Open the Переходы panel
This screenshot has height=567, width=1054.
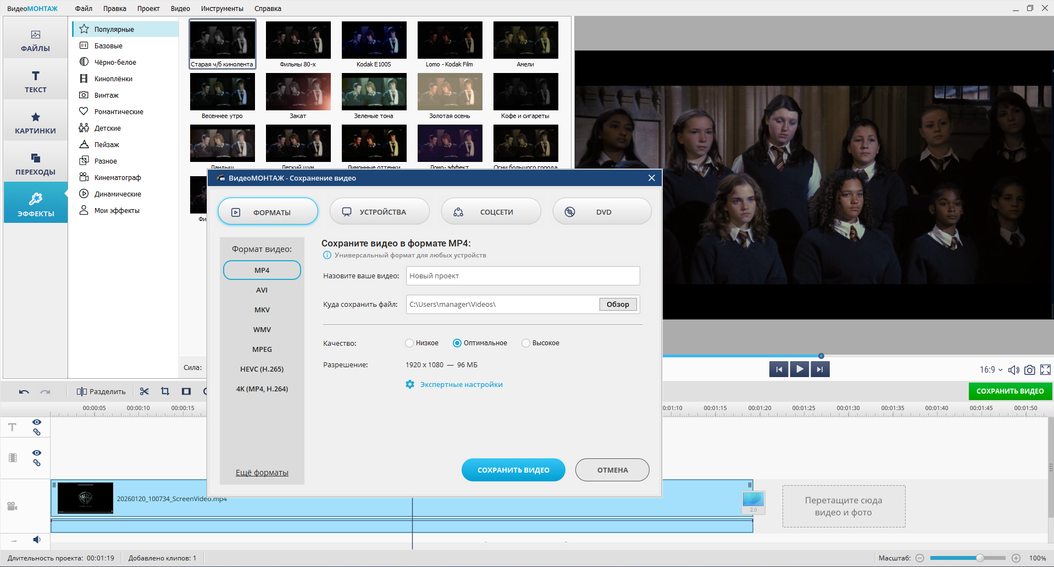[x=36, y=164]
